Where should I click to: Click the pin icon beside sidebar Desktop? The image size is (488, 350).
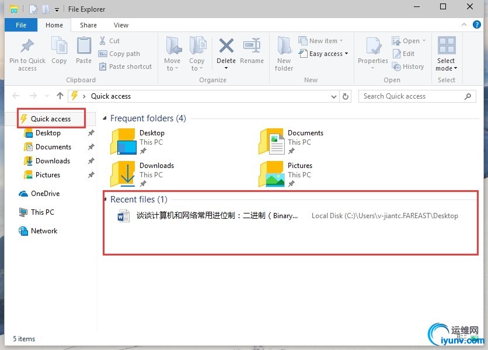click(x=91, y=133)
